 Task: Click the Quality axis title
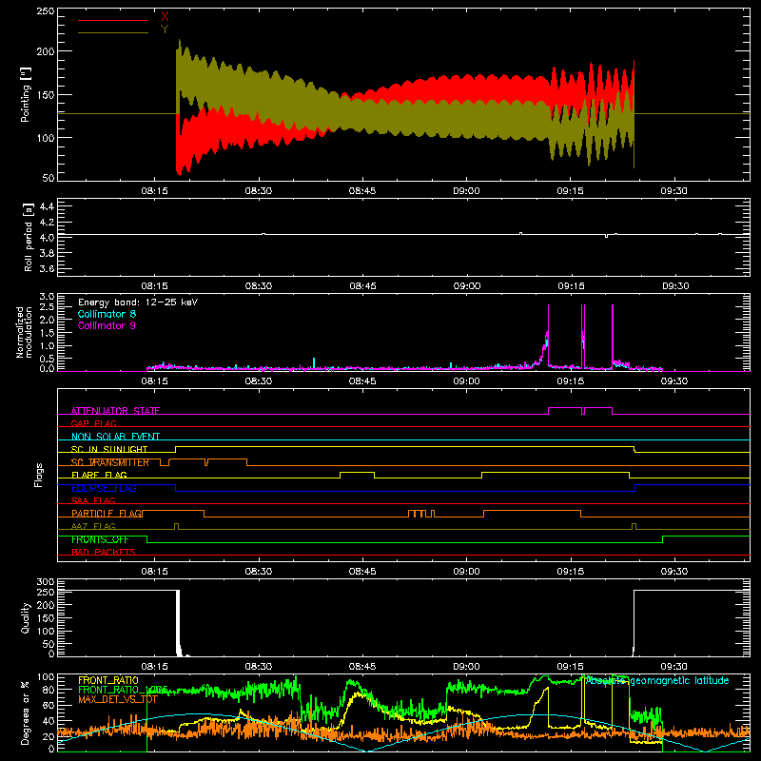26,617
